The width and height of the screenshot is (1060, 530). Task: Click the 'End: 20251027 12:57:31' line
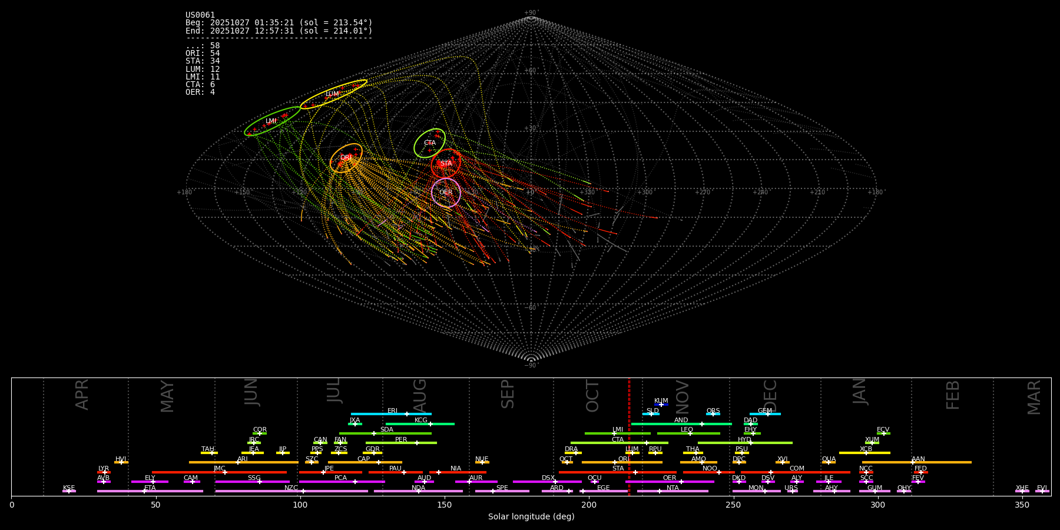tap(279, 31)
